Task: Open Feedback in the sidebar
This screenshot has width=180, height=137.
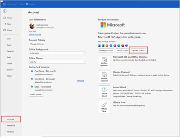Action: (x=11, y=126)
